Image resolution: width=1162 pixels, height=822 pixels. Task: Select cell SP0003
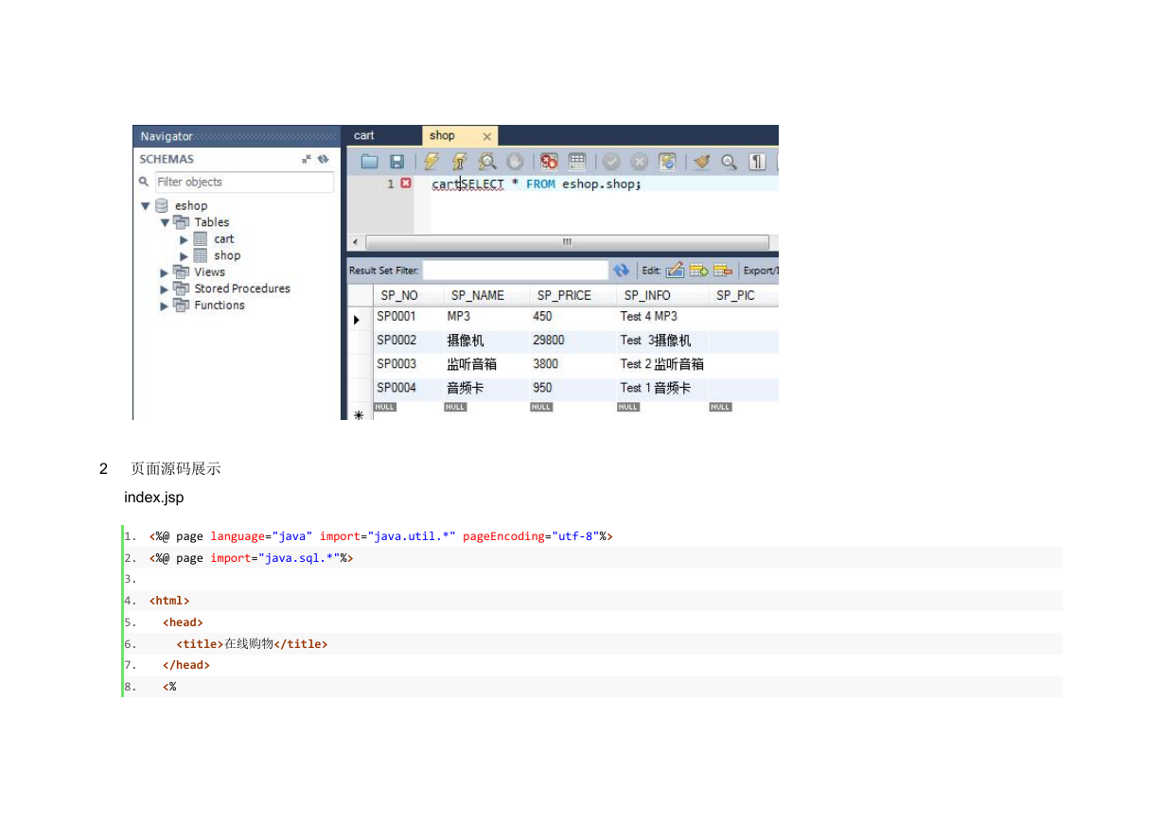click(396, 363)
